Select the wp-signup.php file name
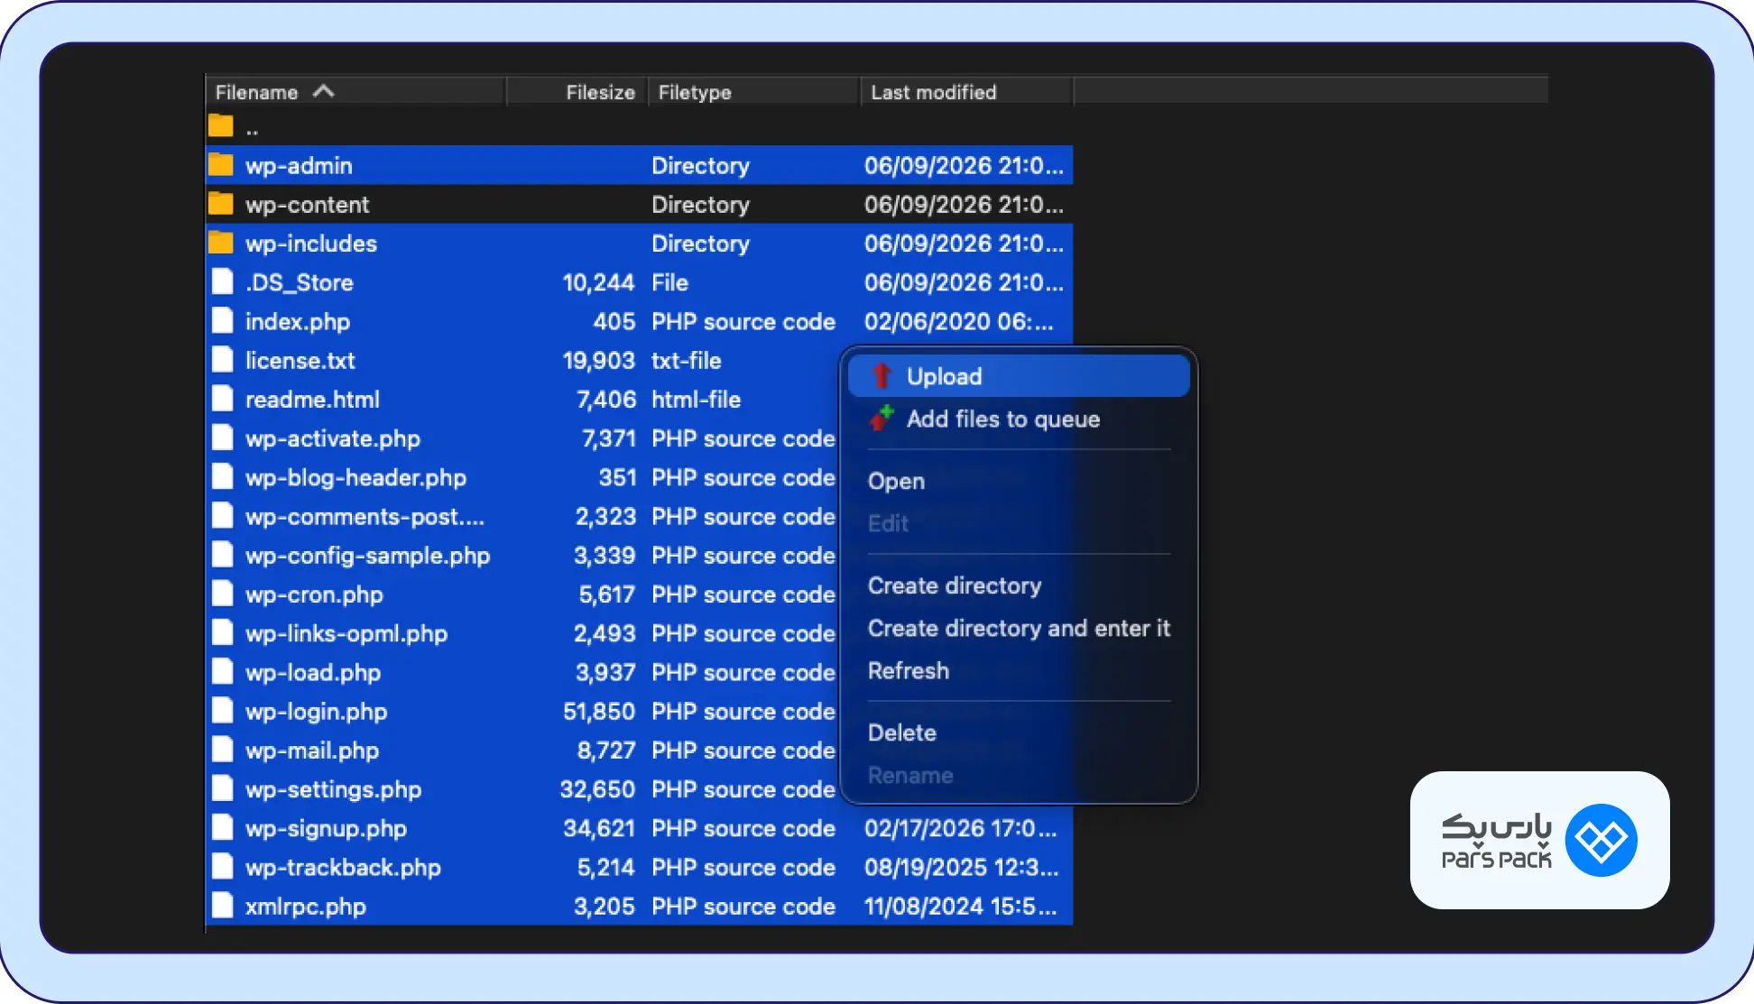 point(326,828)
